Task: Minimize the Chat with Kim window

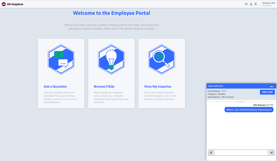Action: [x=272, y=86]
